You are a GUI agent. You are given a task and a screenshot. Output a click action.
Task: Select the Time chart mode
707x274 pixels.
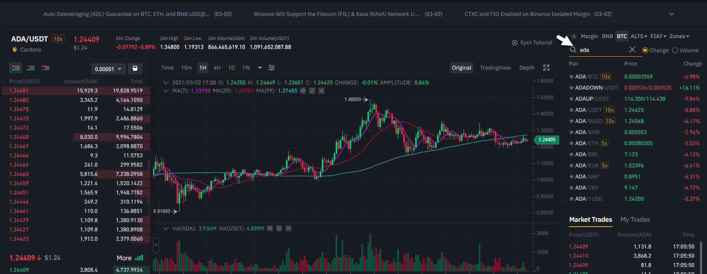167,68
